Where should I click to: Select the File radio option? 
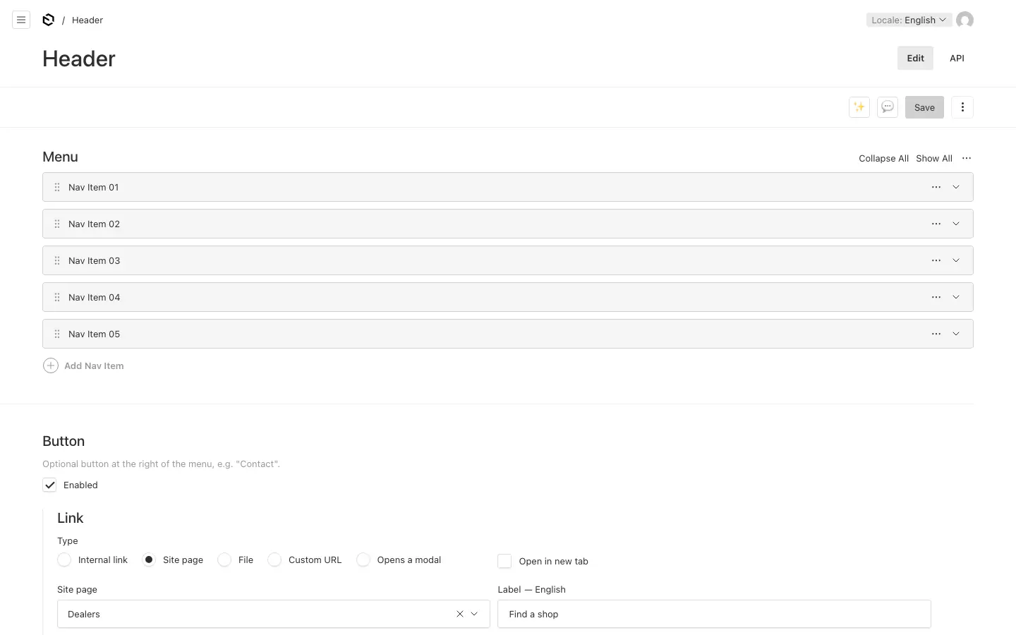[224, 560]
